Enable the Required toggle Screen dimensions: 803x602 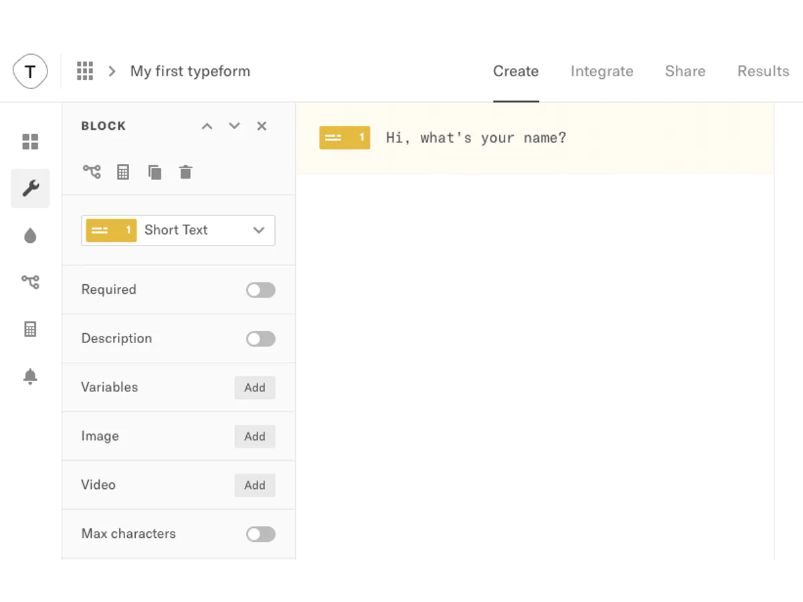[x=260, y=290]
